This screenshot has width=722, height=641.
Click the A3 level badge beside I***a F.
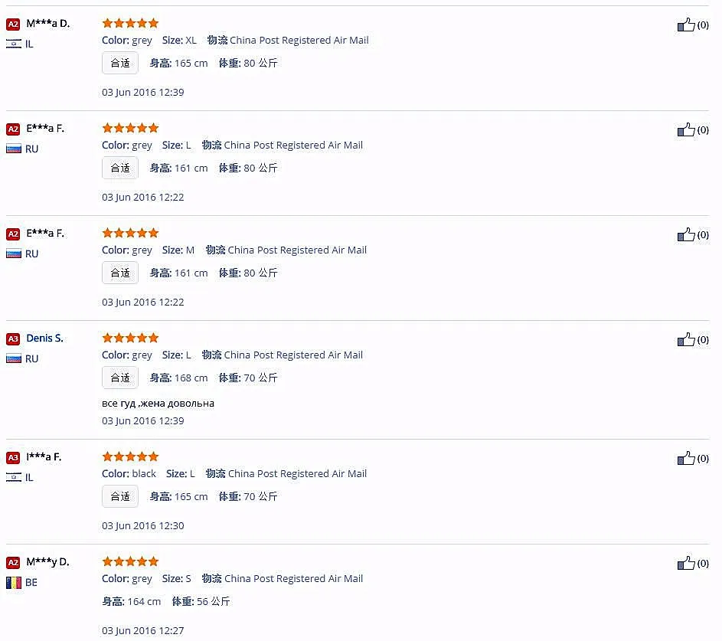[13, 457]
